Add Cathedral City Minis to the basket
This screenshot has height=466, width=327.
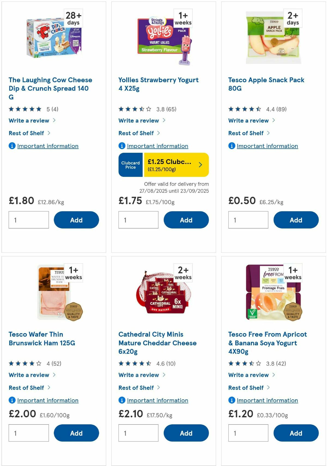click(186, 433)
